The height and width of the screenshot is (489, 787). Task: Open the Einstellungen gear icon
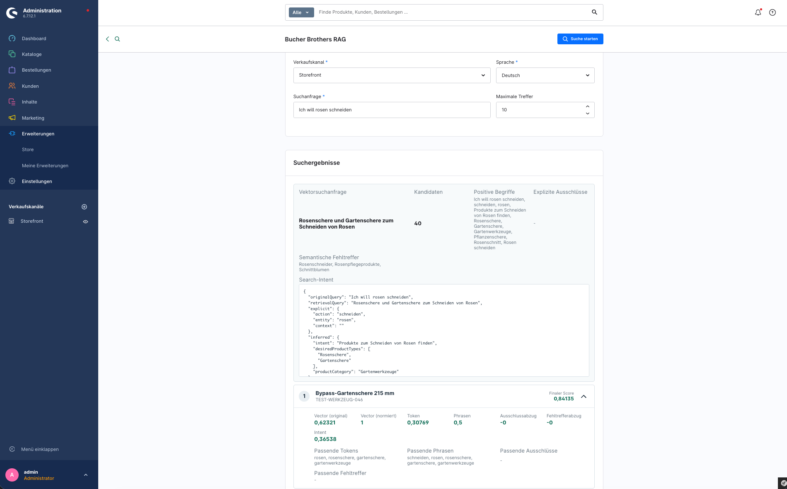pyautogui.click(x=12, y=181)
